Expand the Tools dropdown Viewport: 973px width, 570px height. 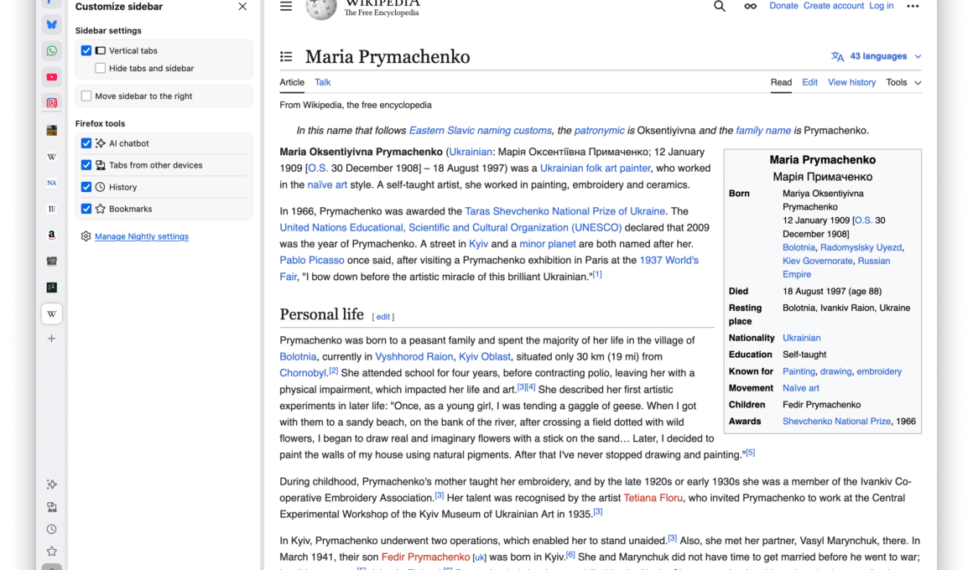903,82
